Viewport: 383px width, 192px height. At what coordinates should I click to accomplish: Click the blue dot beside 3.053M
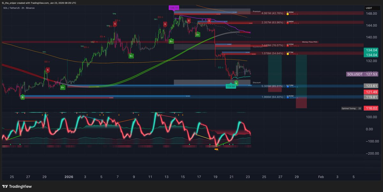click(288, 98)
